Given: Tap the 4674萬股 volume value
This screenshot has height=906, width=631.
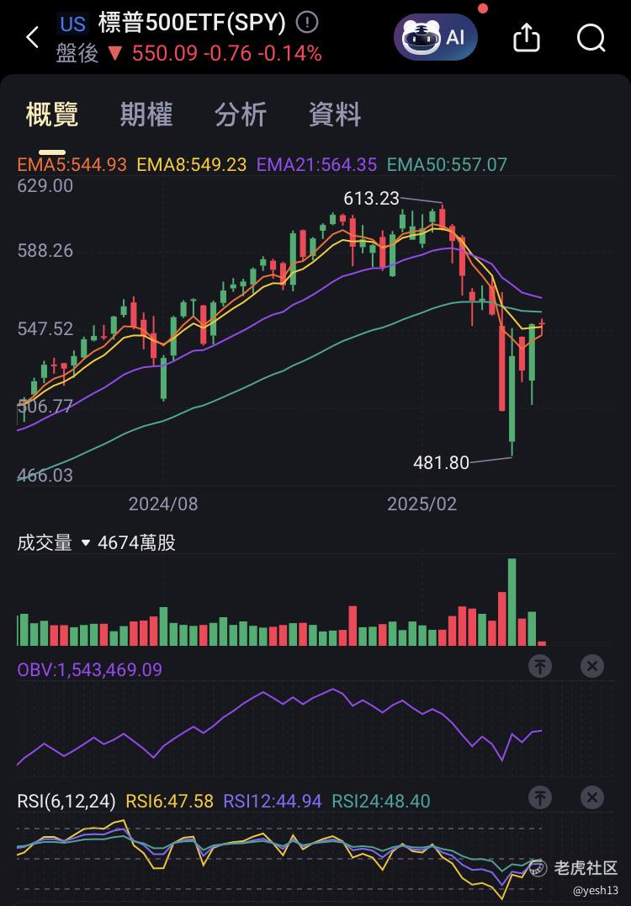Looking at the screenshot, I should pyautogui.click(x=136, y=542).
